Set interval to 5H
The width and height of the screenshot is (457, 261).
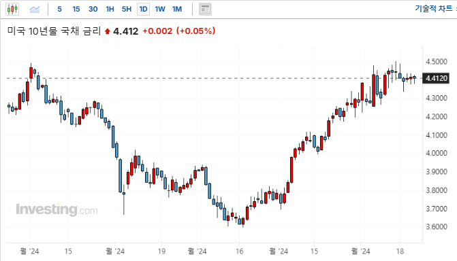tap(127, 10)
